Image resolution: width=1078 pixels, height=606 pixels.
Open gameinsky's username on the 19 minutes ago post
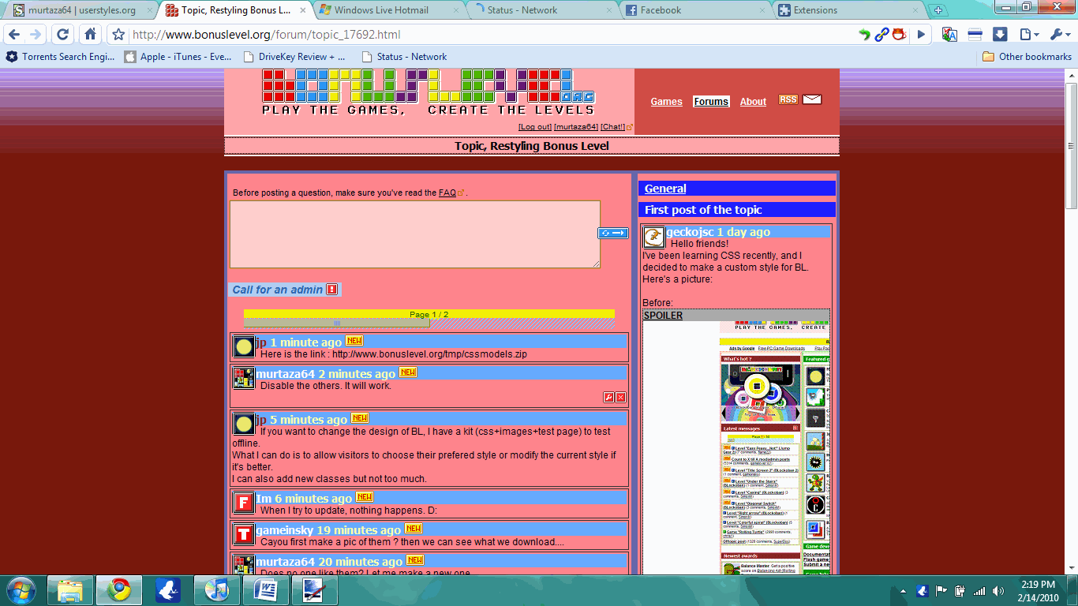point(285,530)
